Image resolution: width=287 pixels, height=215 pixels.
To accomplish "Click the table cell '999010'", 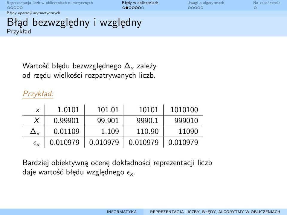I will [186, 121].
